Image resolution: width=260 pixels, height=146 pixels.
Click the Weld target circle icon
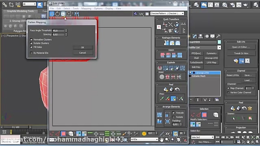click(162, 77)
